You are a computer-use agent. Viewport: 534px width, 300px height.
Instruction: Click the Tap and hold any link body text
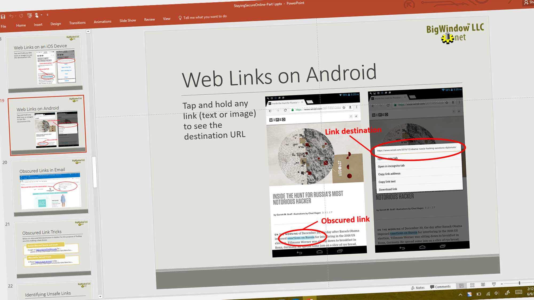click(219, 120)
